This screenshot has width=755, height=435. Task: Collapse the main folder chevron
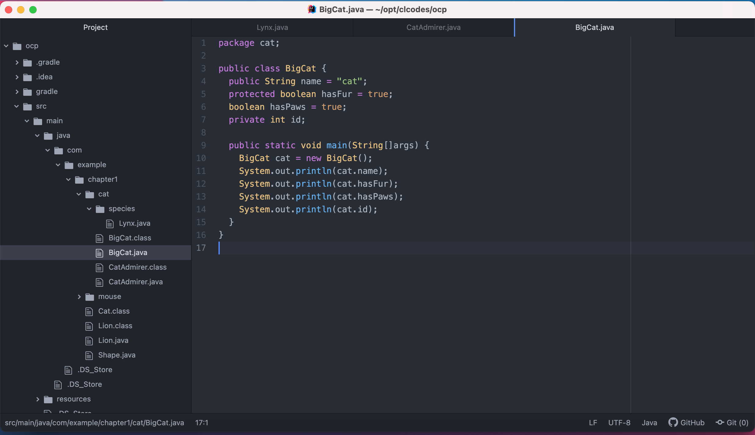(27, 121)
